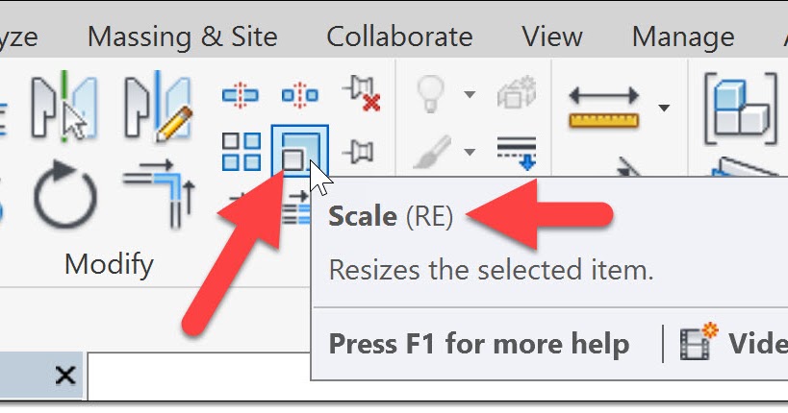Go to the Manage ribbon tab
The image size is (788, 413).
coord(683,36)
